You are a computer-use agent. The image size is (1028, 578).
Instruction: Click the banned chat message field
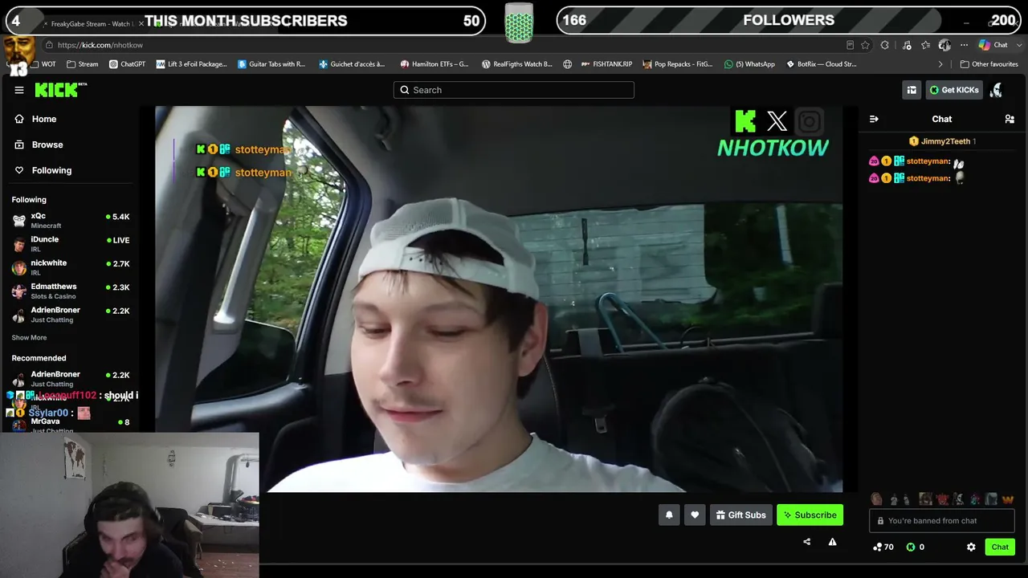(941, 521)
